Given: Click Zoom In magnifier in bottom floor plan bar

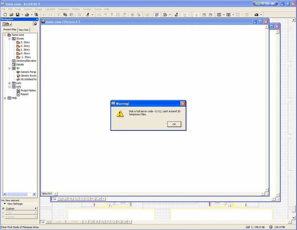Looking at the screenshot, I should (97, 222).
